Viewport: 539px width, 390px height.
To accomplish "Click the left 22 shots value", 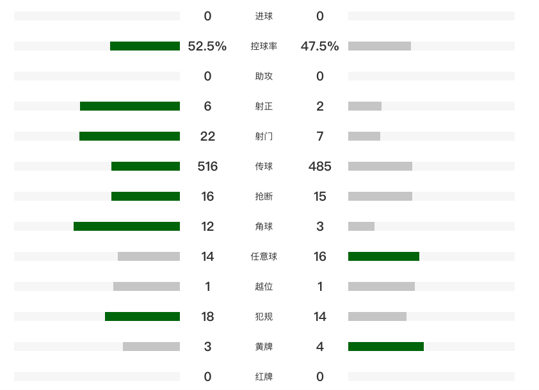I will tap(207, 136).
